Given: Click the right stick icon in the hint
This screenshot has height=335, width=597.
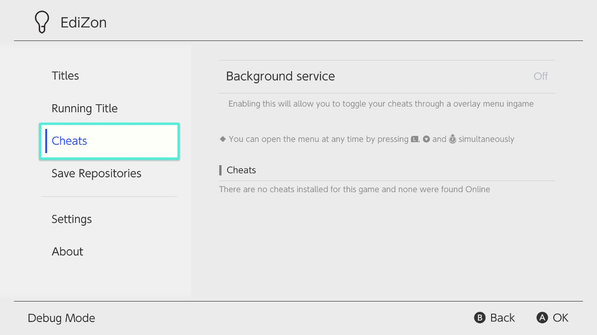Looking at the screenshot, I should [452, 139].
